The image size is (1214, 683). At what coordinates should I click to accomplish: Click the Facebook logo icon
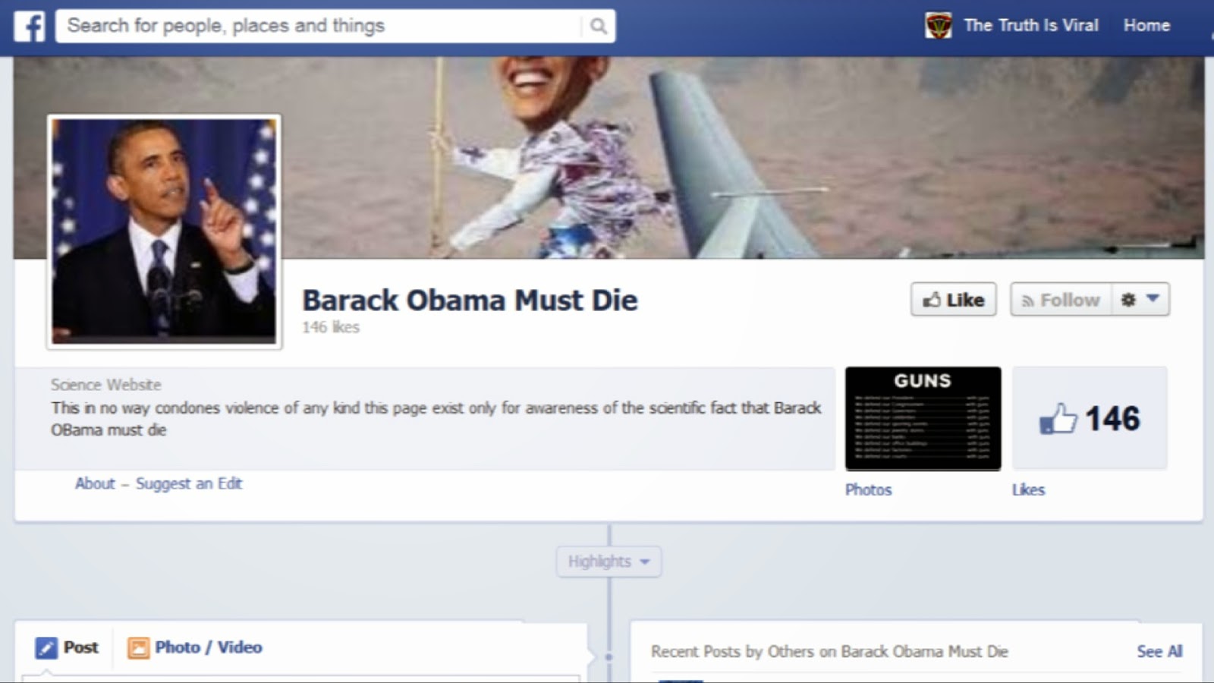(x=30, y=26)
